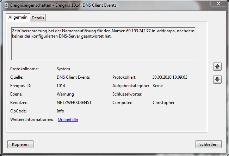Viewport: 229px width, 156px height.
Task: Select the Computer value Christopher
Action: point(163,103)
